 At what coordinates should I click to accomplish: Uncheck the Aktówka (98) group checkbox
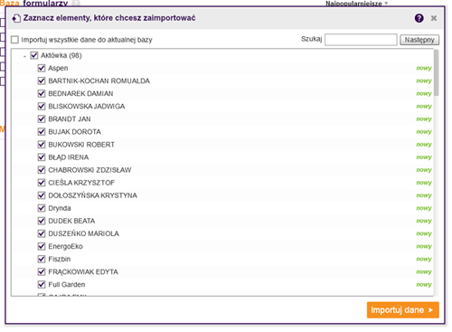pos(34,55)
